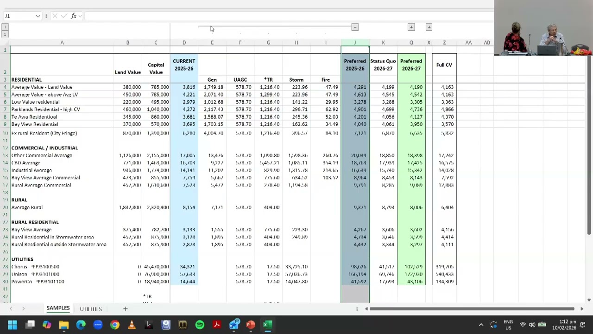The width and height of the screenshot is (593, 334).
Task: Show outline level 1 columns
Action: [x=5, y=27]
